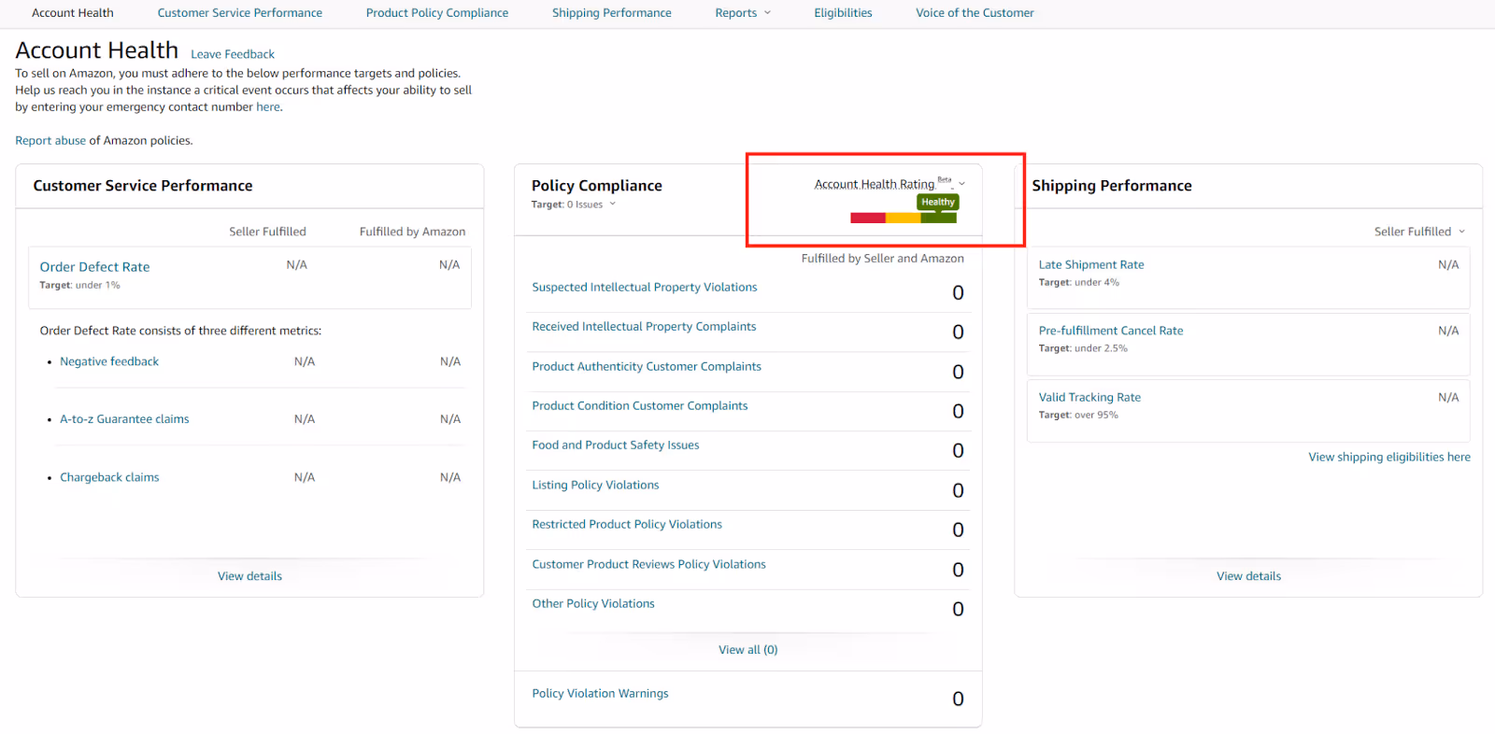Click the Policy Compliance heading

tap(596, 186)
